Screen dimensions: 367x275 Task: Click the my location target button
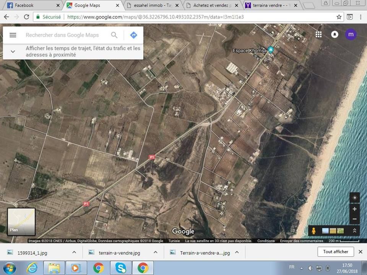click(x=354, y=197)
